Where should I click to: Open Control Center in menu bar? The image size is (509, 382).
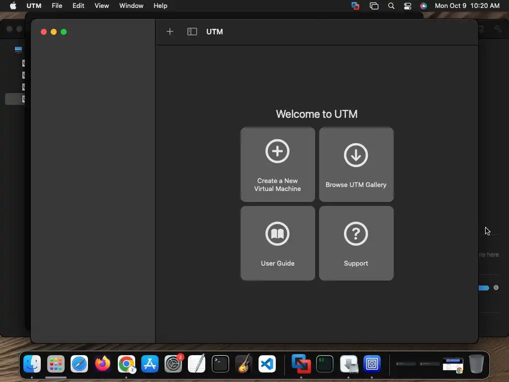408,6
